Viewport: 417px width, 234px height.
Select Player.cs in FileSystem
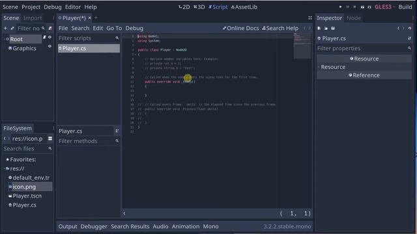pyautogui.click(x=22, y=205)
